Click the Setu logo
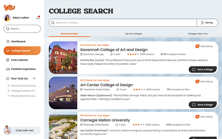 pos(10,7)
